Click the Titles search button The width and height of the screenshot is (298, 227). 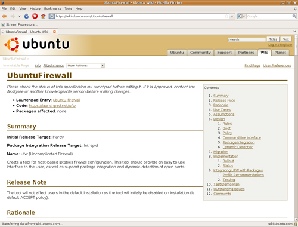[x=273, y=39]
